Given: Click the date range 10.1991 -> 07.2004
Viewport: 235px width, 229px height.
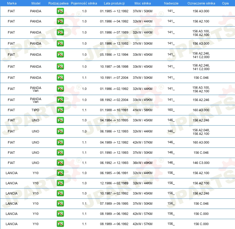Looking at the screenshot, I should 114,78.
